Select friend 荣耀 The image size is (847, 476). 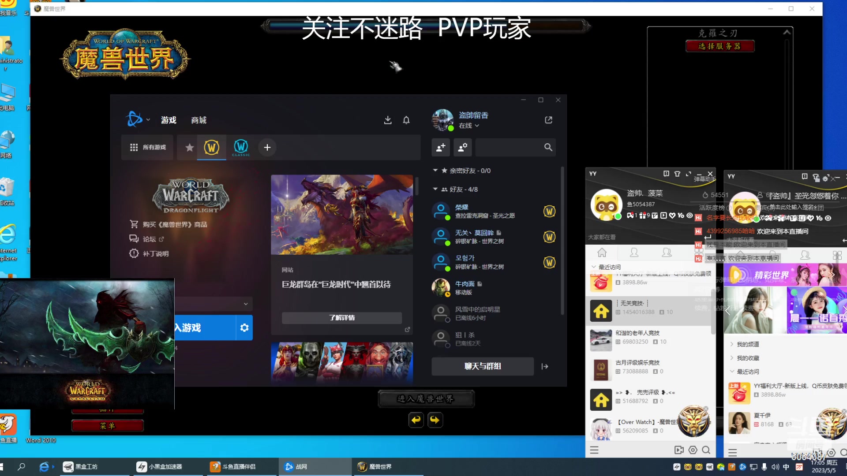point(494,211)
